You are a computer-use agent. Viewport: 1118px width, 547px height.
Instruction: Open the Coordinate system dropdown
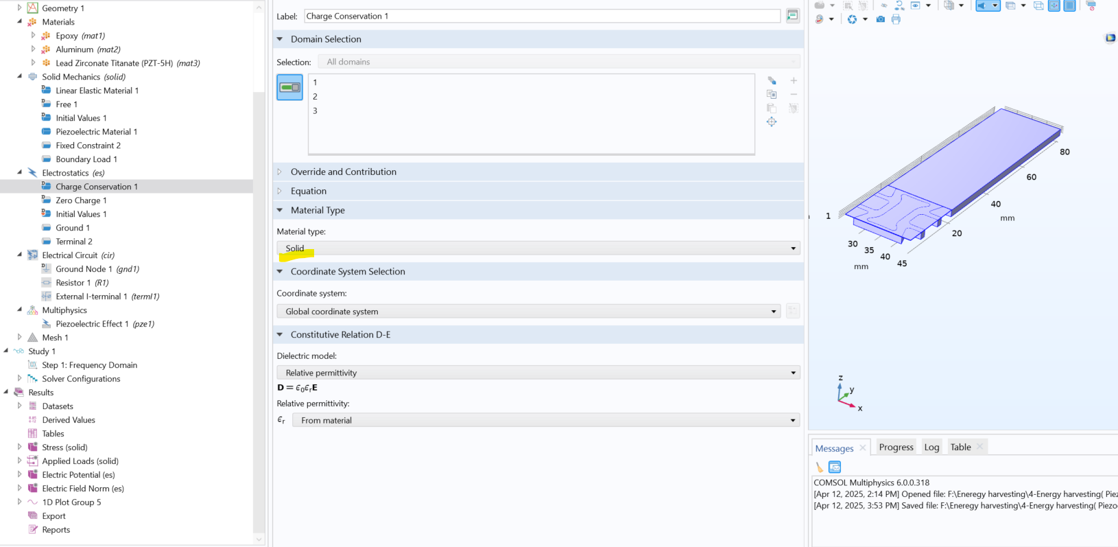click(x=529, y=312)
